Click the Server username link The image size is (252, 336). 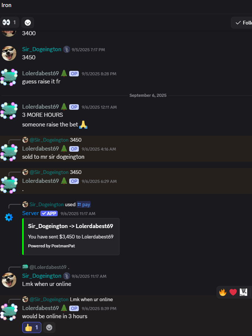[31, 213]
